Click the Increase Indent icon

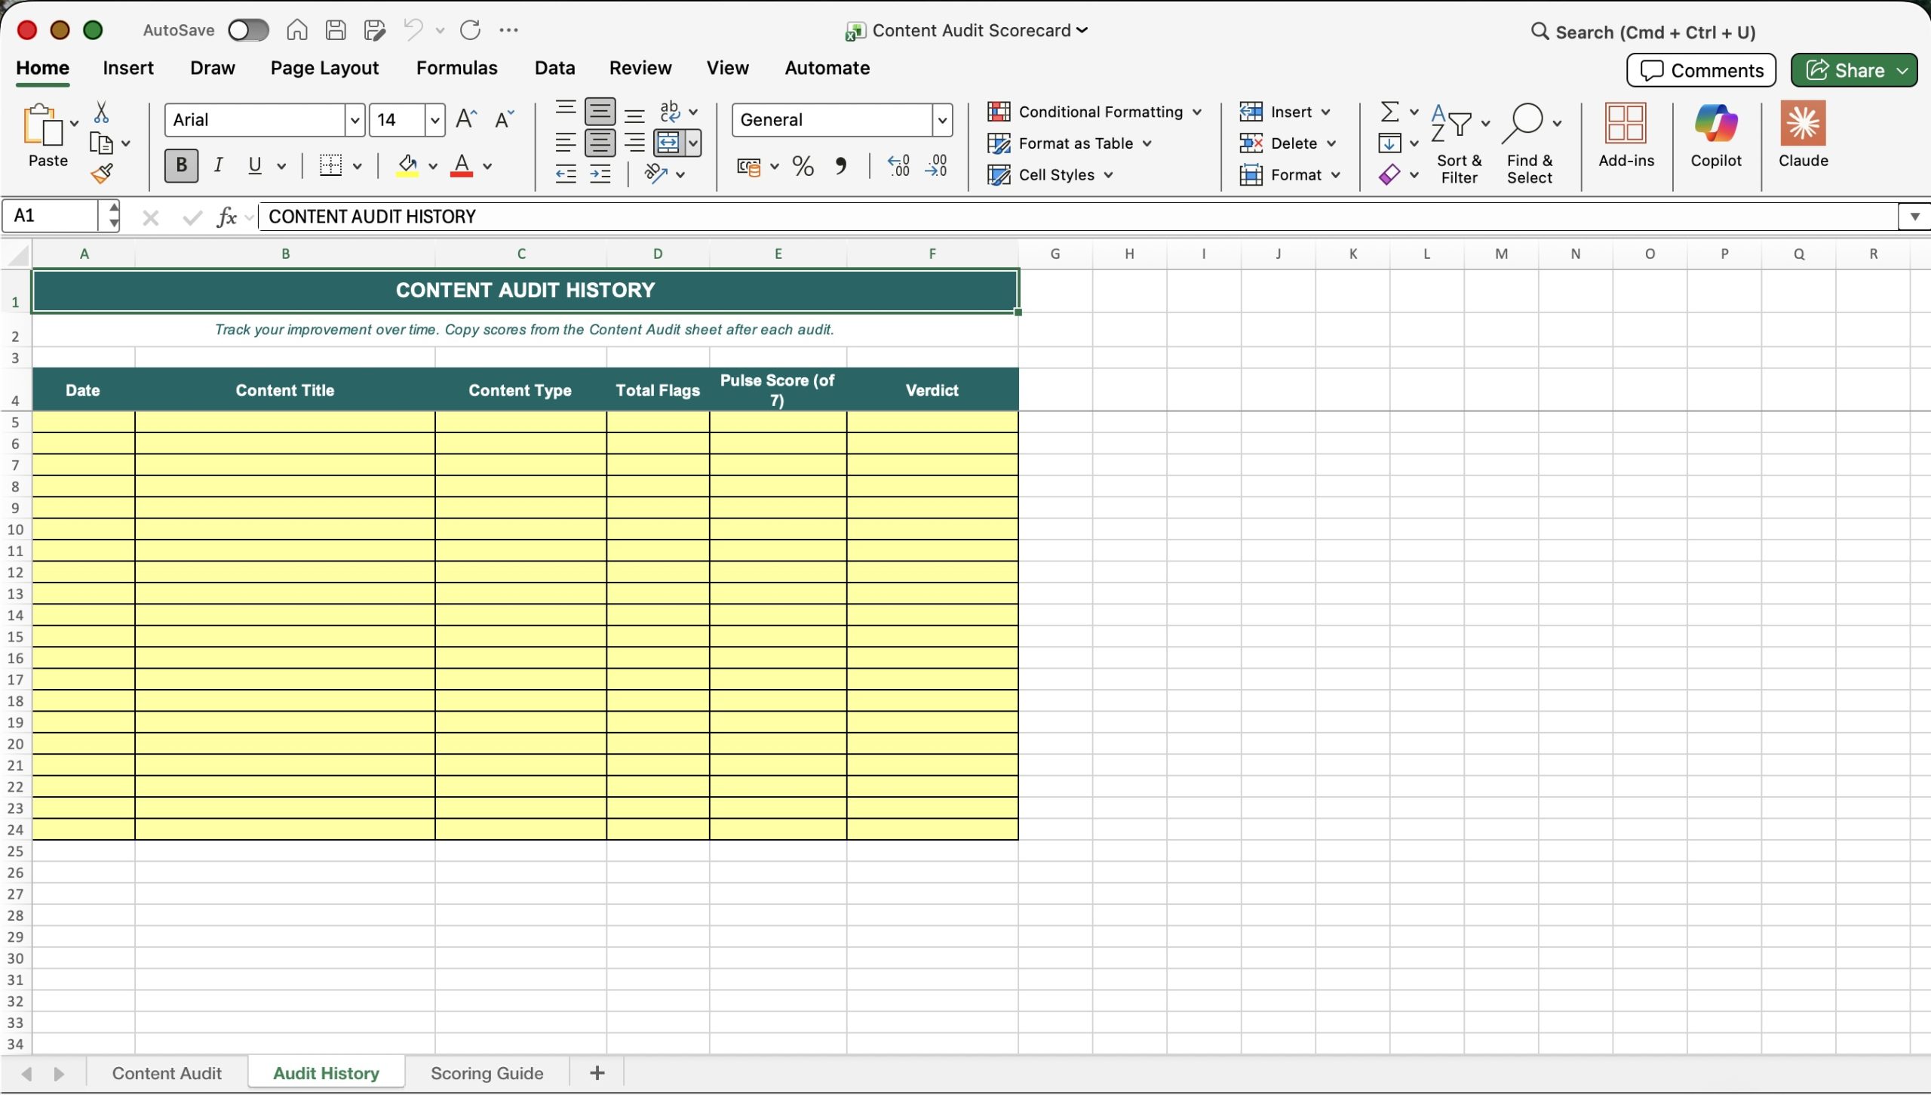pos(600,174)
